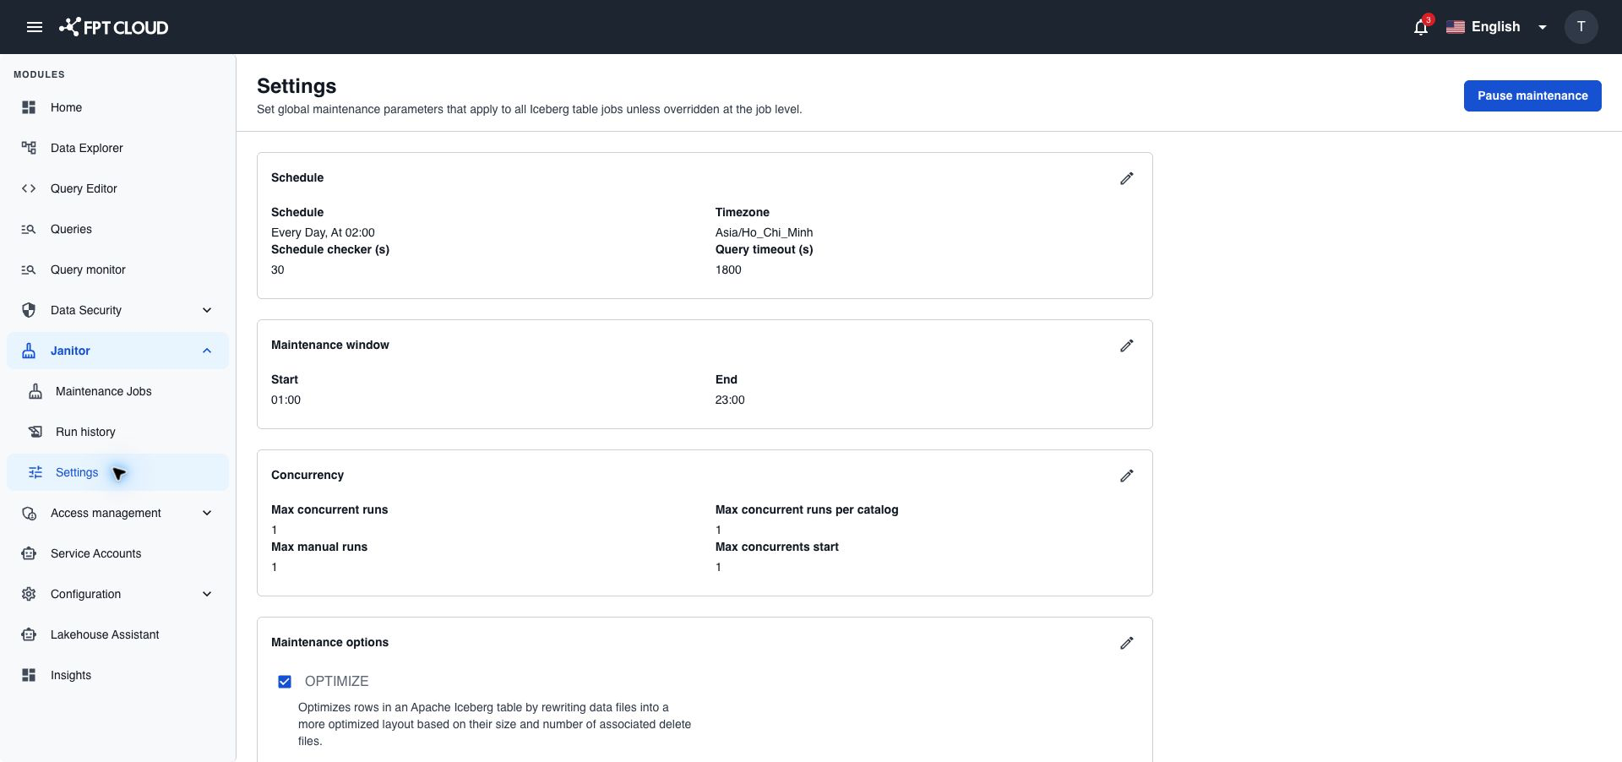The height and width of the screenshot is (762, 1622).
Task: Open the Queries page
Action: (117, 229)
